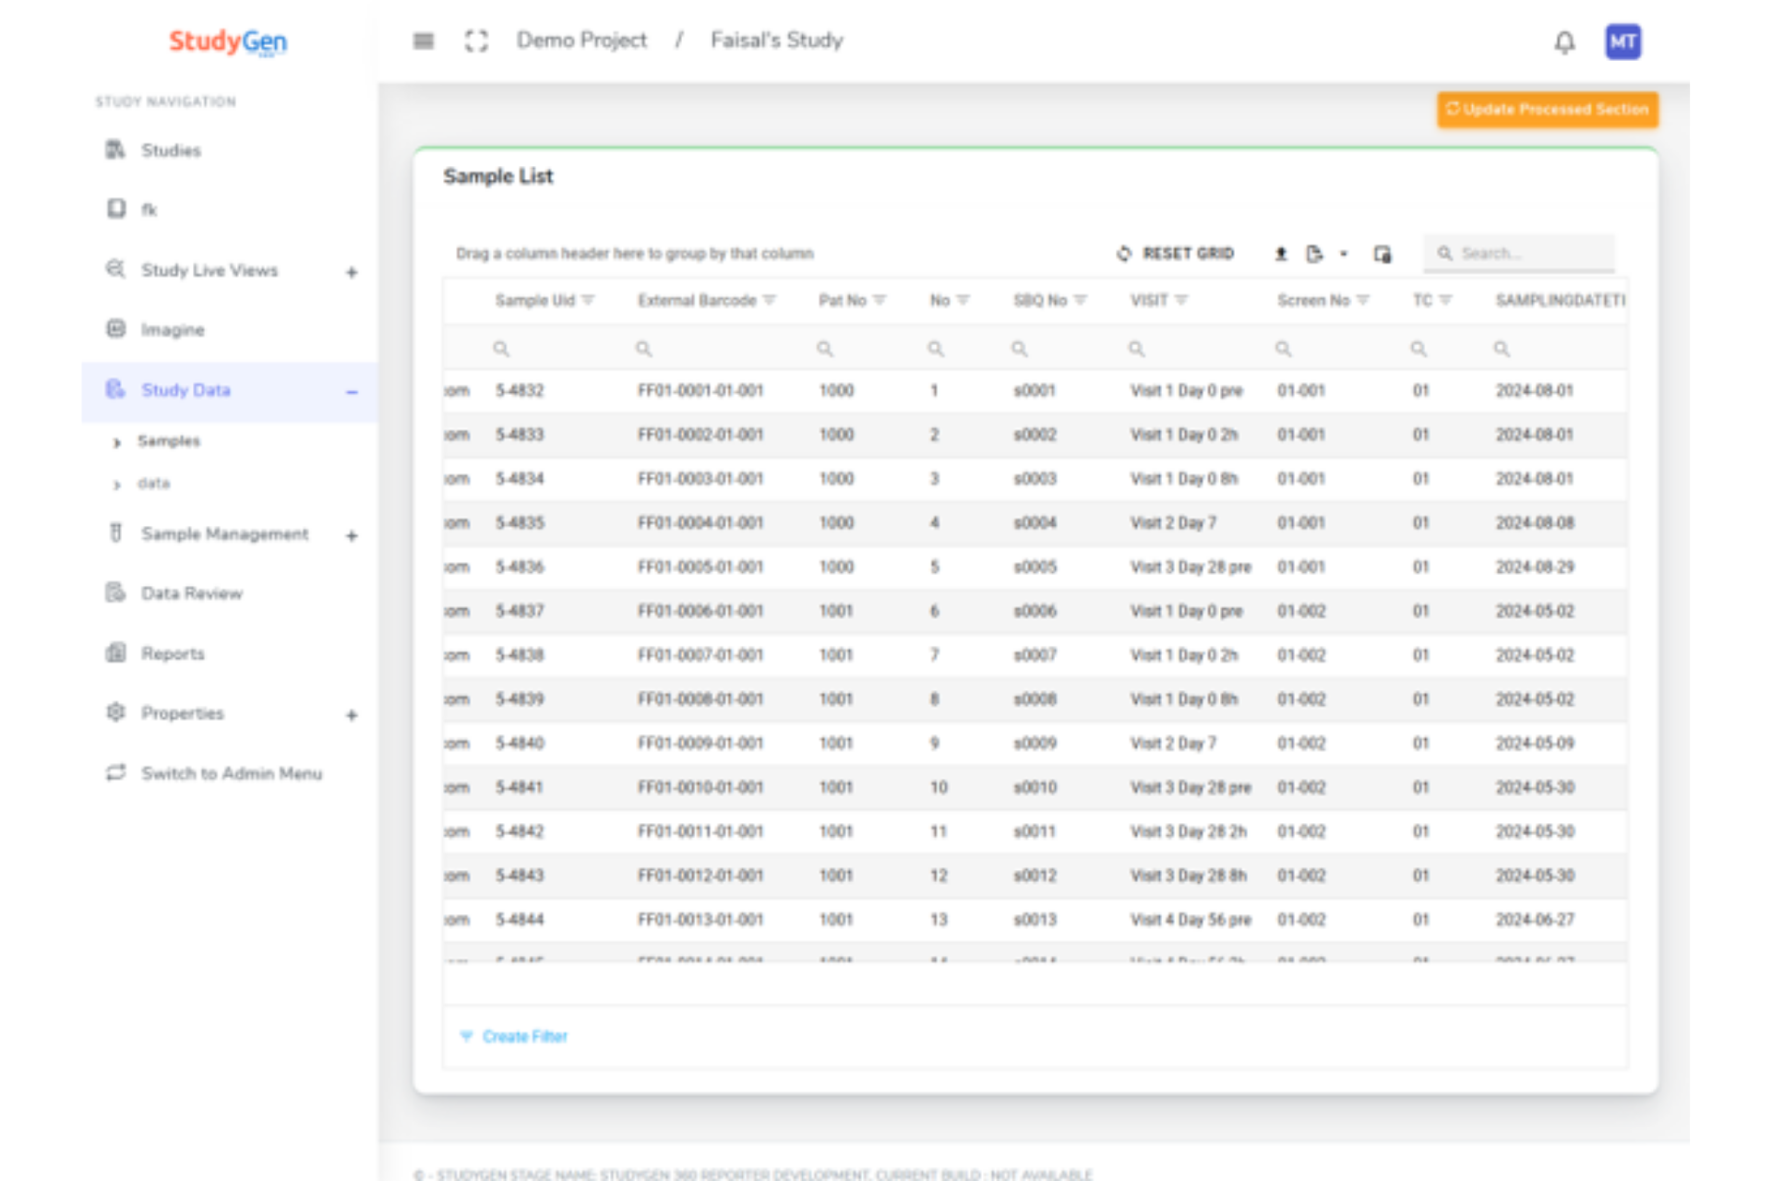The width and height of the screenshot is (1772, 1181).
Task: Click Create Filter link
Action: click(x=514, y=1037)
